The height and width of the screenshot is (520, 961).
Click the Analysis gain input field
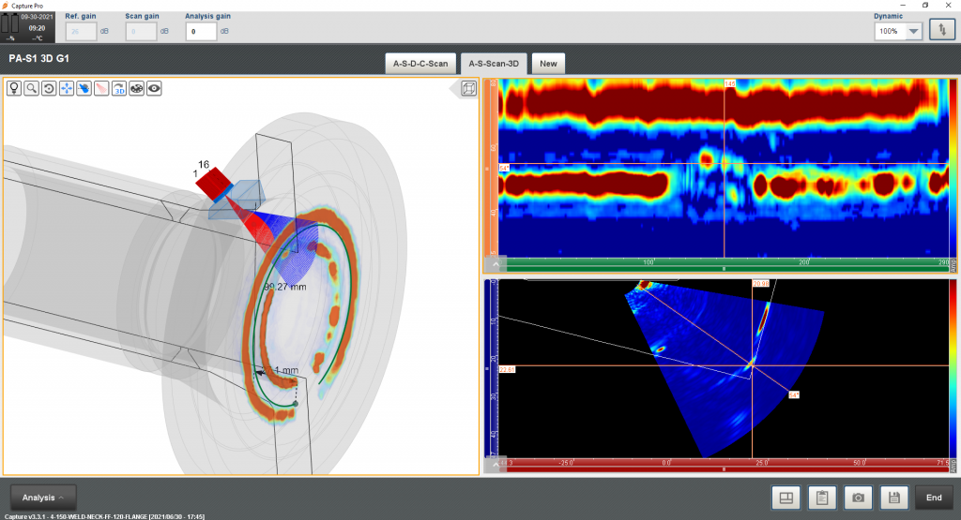click(201, 31)
